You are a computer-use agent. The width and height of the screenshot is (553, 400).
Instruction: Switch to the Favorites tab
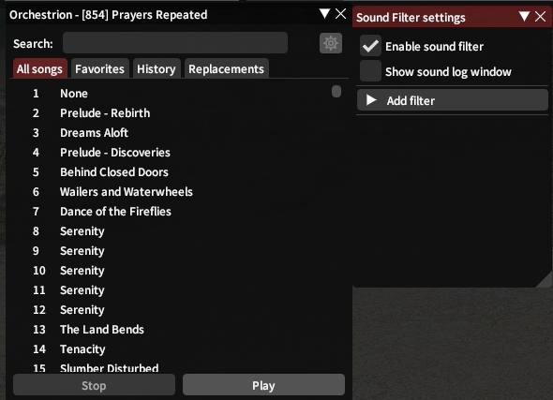point(99,68)
